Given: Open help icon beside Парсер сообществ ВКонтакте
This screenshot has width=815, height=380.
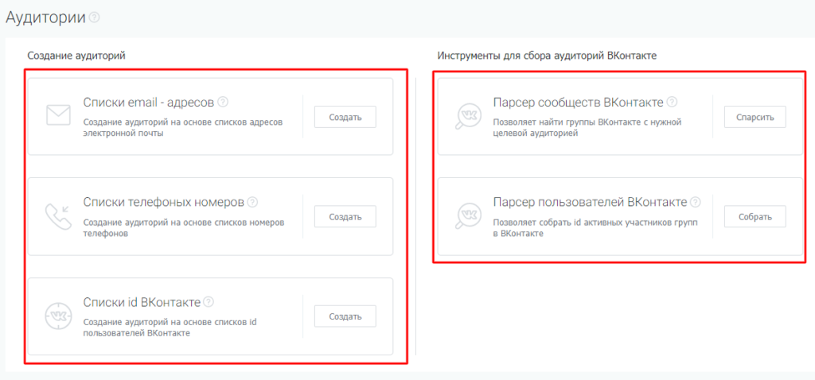Looking at the screenshot, I should tap(672, 102).
